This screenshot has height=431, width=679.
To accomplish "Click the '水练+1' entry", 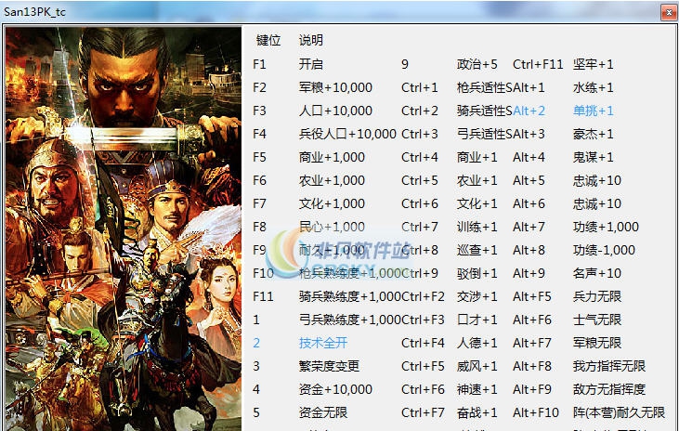I will pos(593,87).
